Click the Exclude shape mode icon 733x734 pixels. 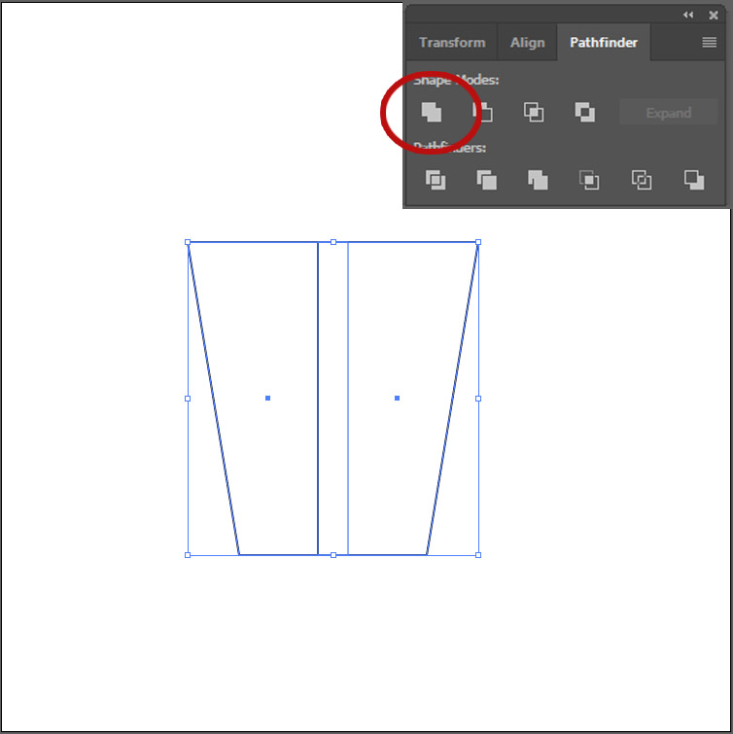point(584,113)
